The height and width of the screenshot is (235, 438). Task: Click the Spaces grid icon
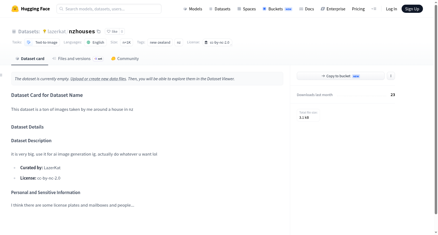click(239, 9)
